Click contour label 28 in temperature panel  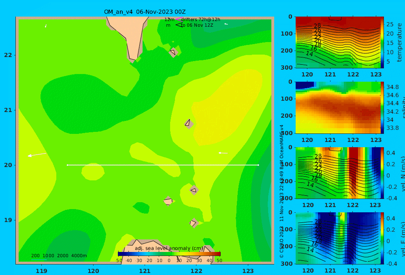[317, 25]
